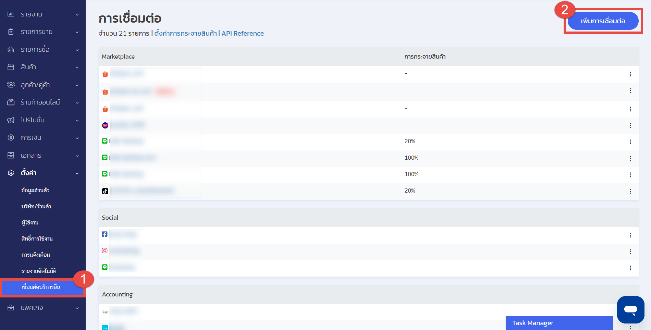Open the API Reference link
The width and height of the screenshot is (651, 330).
point(243,34)
